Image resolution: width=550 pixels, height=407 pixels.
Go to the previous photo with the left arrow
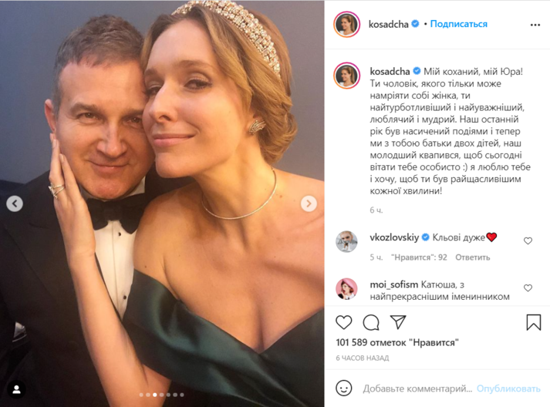(x=15, y=203)
